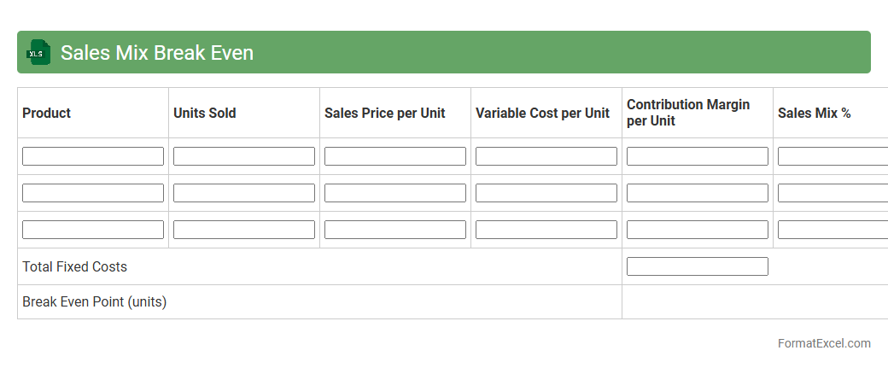This screenshot has height=368, width=888.
Task: Click the Contribution Margin per Unit header
Action: [688, 113]
